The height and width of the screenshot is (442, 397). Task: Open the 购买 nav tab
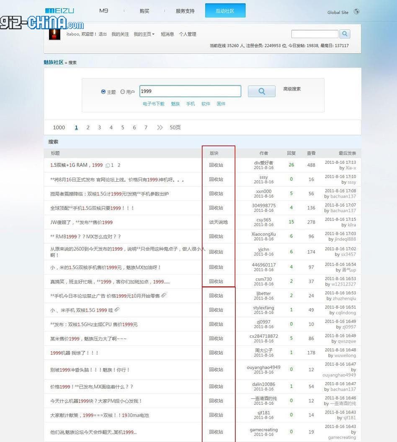[144, 11]
